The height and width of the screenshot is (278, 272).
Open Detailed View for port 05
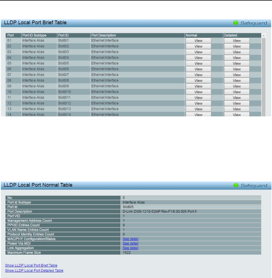[237, 63]
